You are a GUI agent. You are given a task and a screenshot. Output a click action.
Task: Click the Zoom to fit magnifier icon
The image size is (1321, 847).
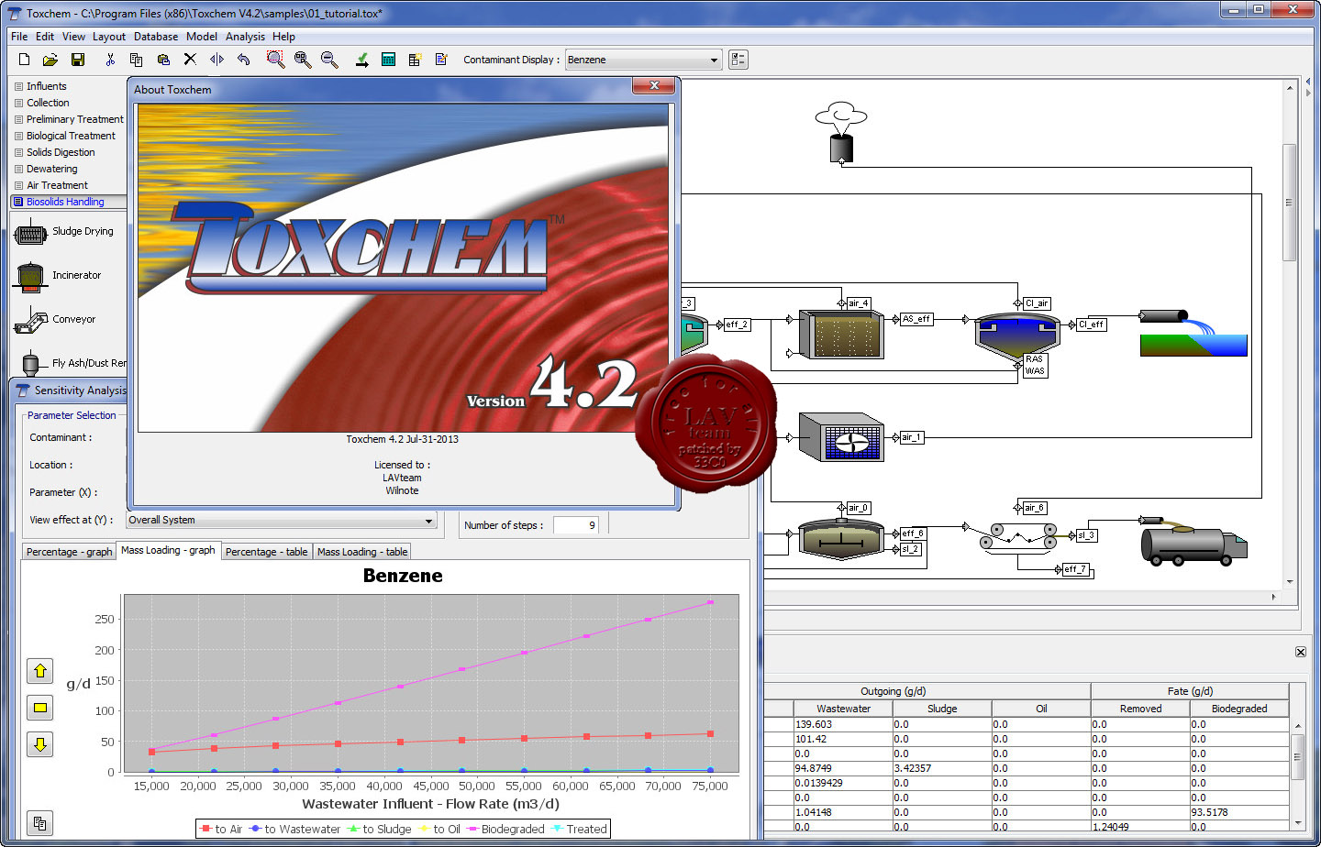point(303,60)
